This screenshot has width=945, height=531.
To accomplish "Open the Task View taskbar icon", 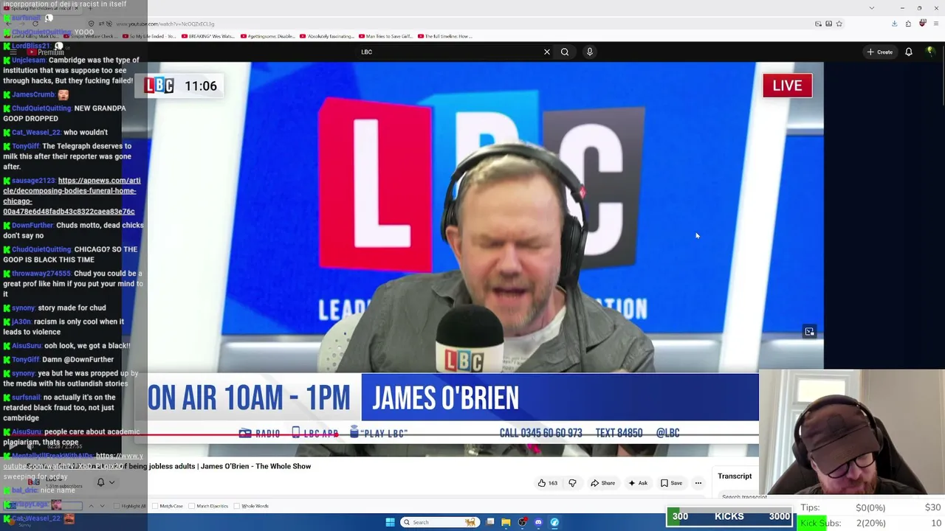I will [489, 522].
